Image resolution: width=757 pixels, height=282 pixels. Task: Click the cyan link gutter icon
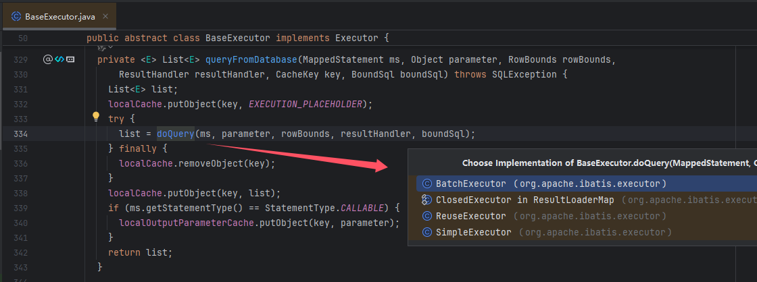click(x=59, y=59)
